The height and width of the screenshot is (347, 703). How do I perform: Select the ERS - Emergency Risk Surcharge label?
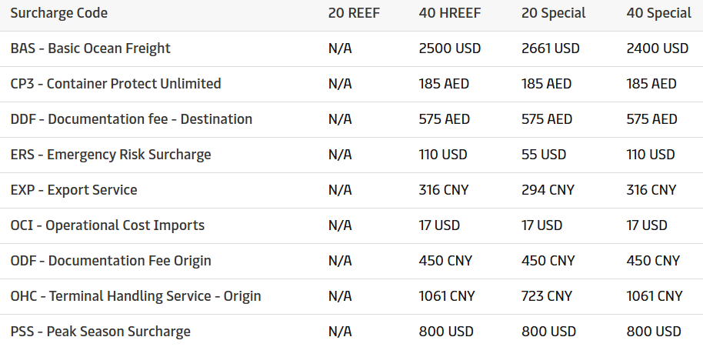111,155
